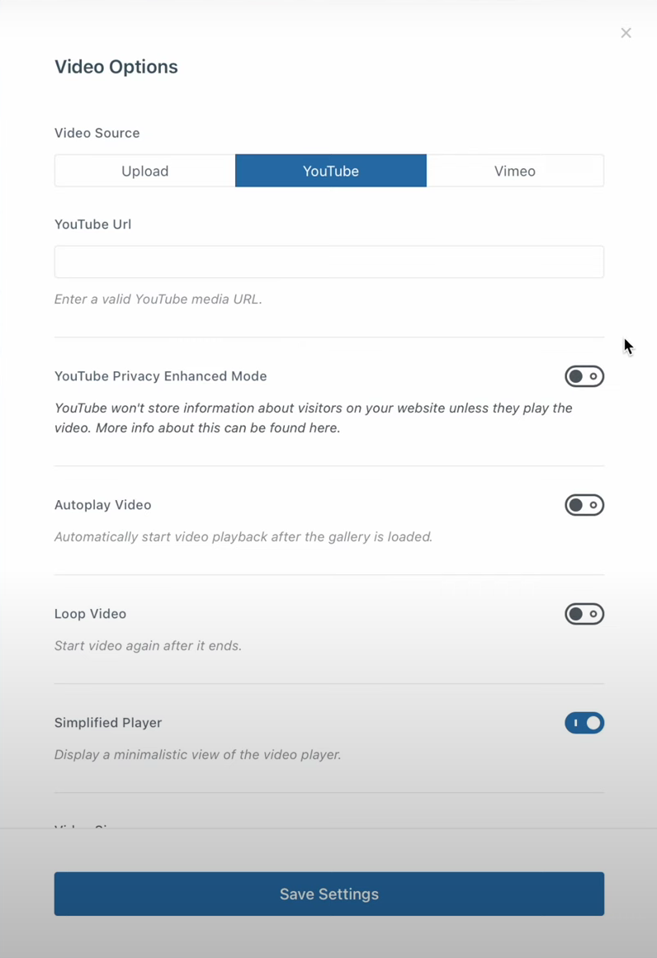This screenshot has width=657, height=958.
Task: Turn on the Autoplay Video switch
Action: coord(584,505)
